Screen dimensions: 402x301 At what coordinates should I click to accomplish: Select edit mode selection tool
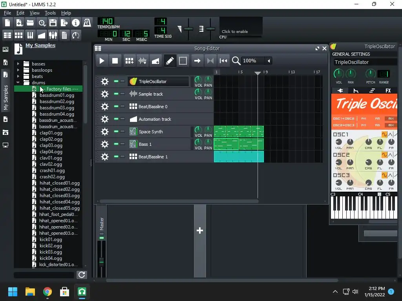(x=183, y=61)
